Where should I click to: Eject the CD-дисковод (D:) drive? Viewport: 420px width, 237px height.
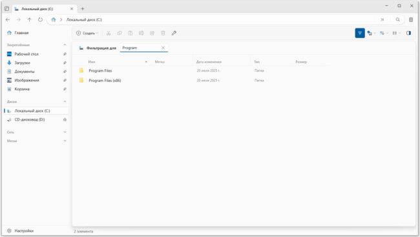65,119
